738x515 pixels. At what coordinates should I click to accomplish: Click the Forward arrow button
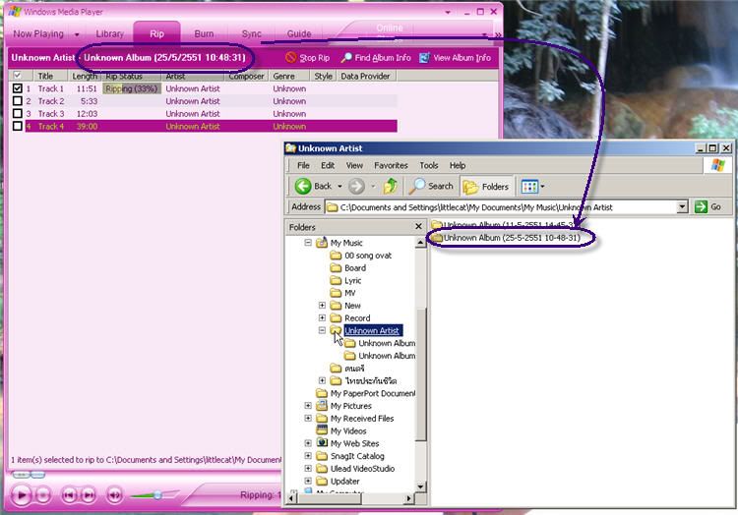pyautogui.click(x=356, y=187)
